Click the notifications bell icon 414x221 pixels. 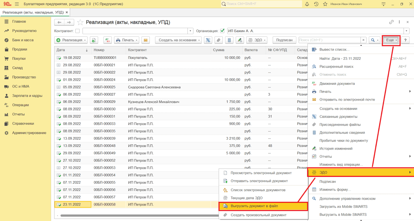[x=307, y=4]
